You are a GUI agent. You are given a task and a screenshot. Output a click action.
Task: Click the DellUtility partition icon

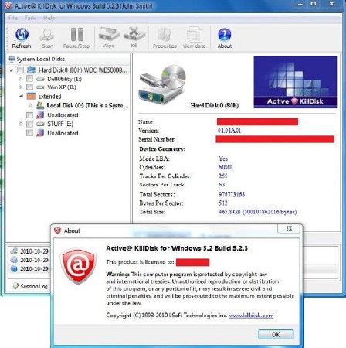click(40, 79)
